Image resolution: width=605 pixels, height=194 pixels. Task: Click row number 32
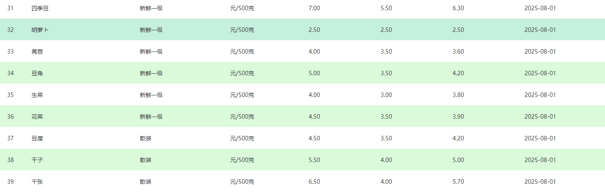coord(11,30)
